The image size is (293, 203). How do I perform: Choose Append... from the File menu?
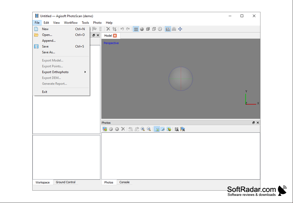pos(61,40)
